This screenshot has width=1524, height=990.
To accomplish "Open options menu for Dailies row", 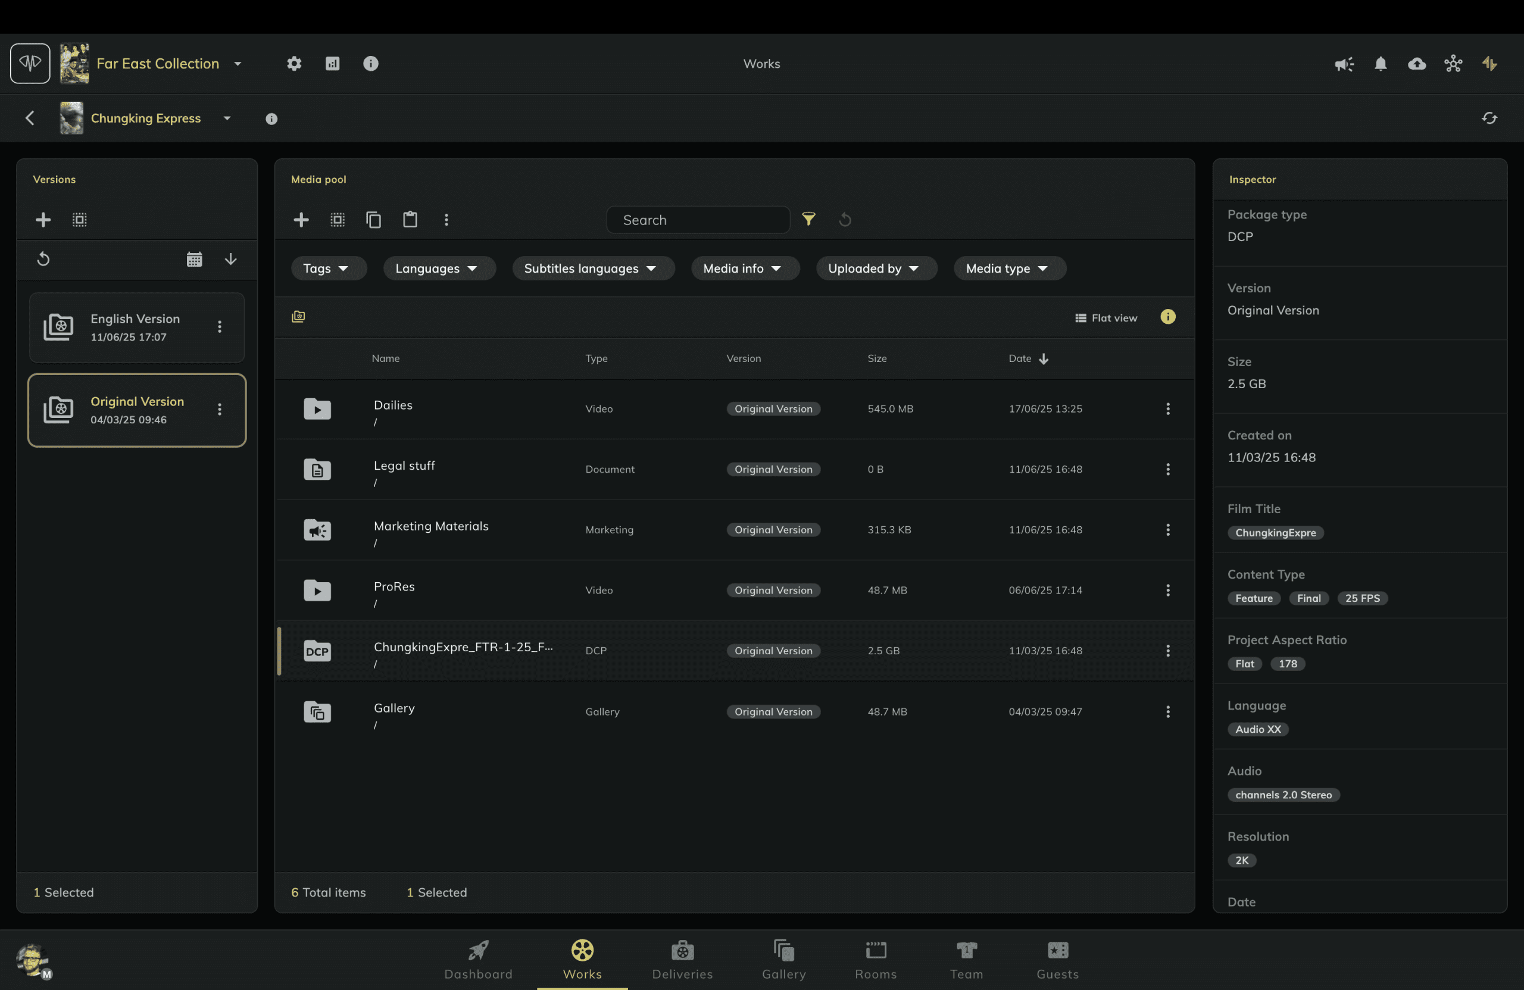I will pyautogui.click(x=1167, y=408).
